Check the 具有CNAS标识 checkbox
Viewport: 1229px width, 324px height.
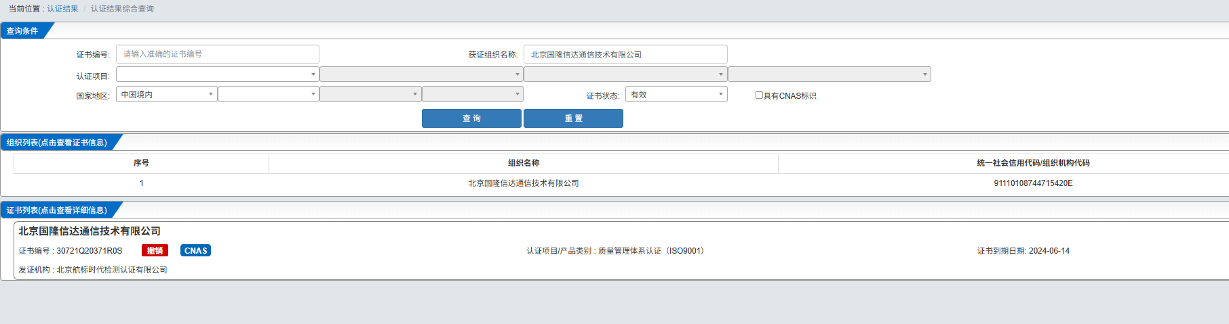point(759,95)
